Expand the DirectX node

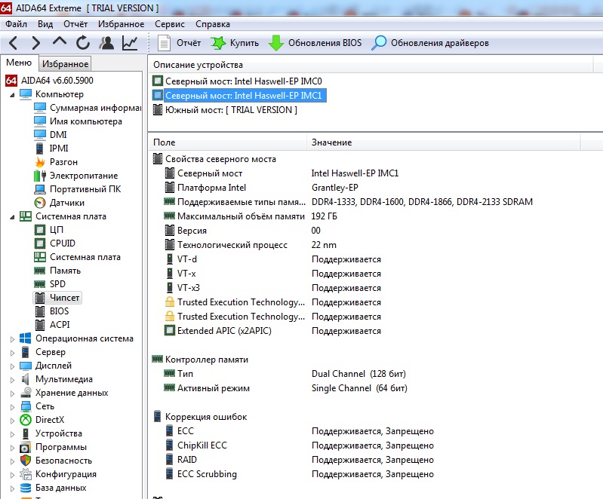pyautogui.click(x=12, y=421)
